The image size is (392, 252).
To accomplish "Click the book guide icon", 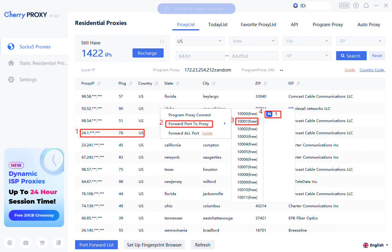I will click(58, 243).
